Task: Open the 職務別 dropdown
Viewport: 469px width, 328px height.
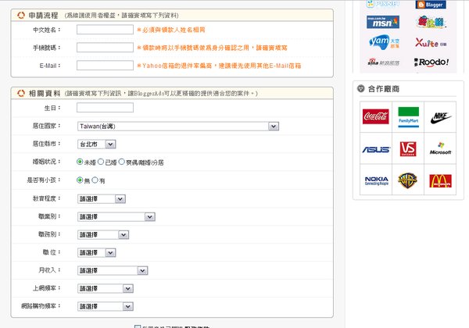Action: (x=103, y=235)
